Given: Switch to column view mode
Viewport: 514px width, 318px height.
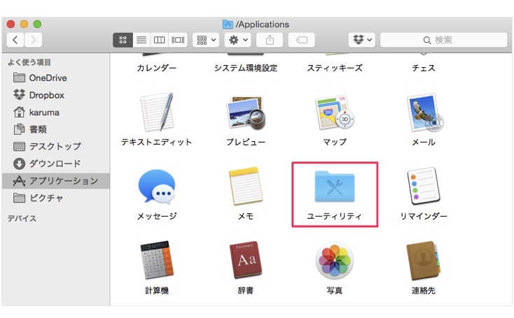Looking at the screenshot, I should (x=159, y=40).
